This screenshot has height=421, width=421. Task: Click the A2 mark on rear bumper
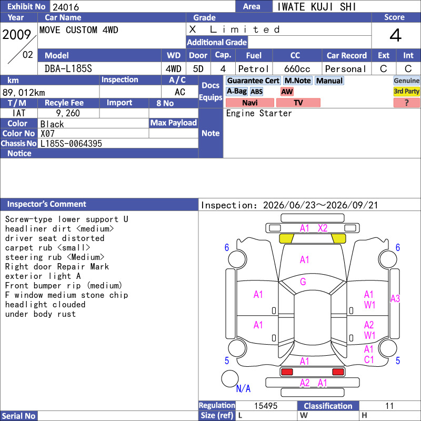pos(305,383)
